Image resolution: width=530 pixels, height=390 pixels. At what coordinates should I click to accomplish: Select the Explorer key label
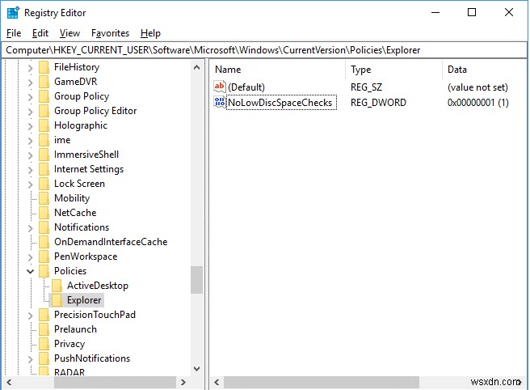84,300
